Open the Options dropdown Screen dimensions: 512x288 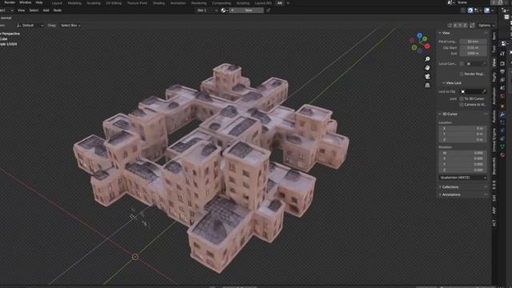click(486, 26)
